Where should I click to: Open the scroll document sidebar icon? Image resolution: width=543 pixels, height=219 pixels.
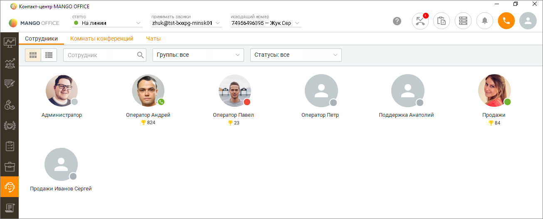point(9,207)
